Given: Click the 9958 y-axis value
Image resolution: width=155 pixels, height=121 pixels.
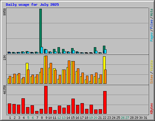Looking at the screenshot, I should (5, 12).
